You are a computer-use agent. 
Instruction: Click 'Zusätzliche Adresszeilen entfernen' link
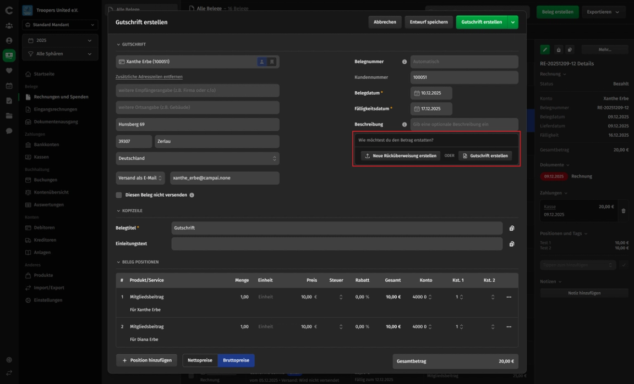click(149, 77)
